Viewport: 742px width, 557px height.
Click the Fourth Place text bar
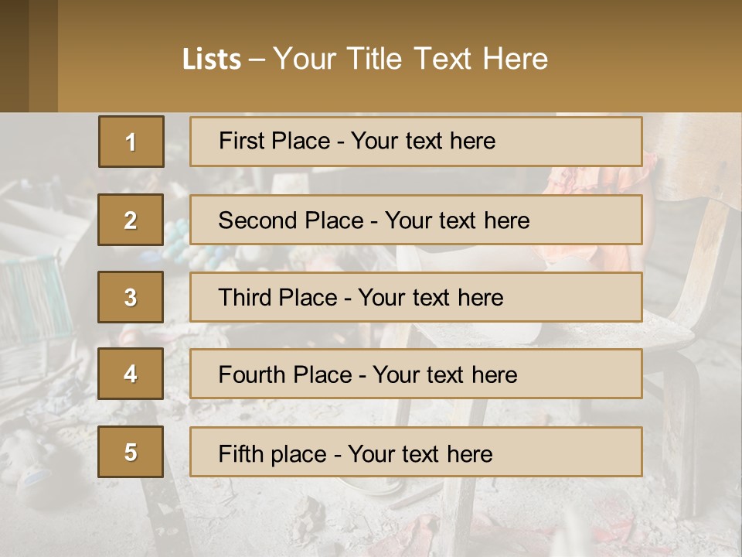[416, 374]
